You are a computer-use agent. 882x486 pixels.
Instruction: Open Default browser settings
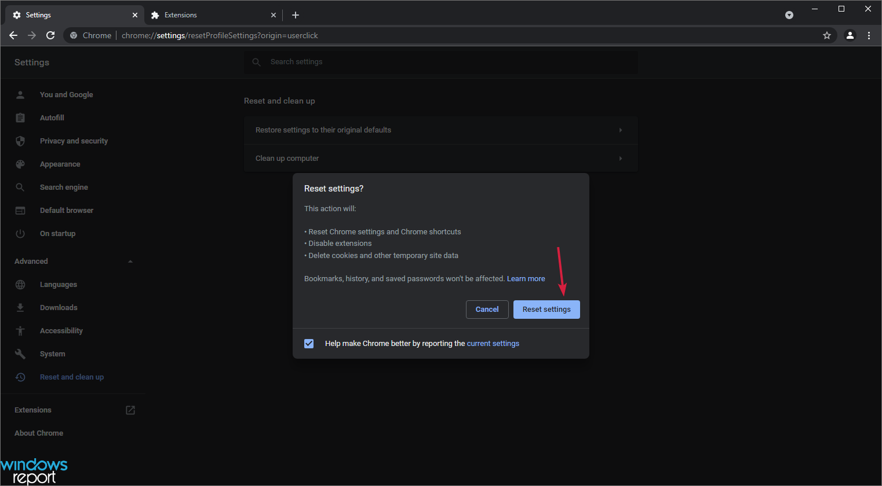[66, 210]
